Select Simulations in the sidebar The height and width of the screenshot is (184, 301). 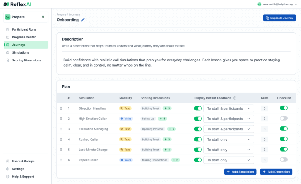[x=26, y=52]
